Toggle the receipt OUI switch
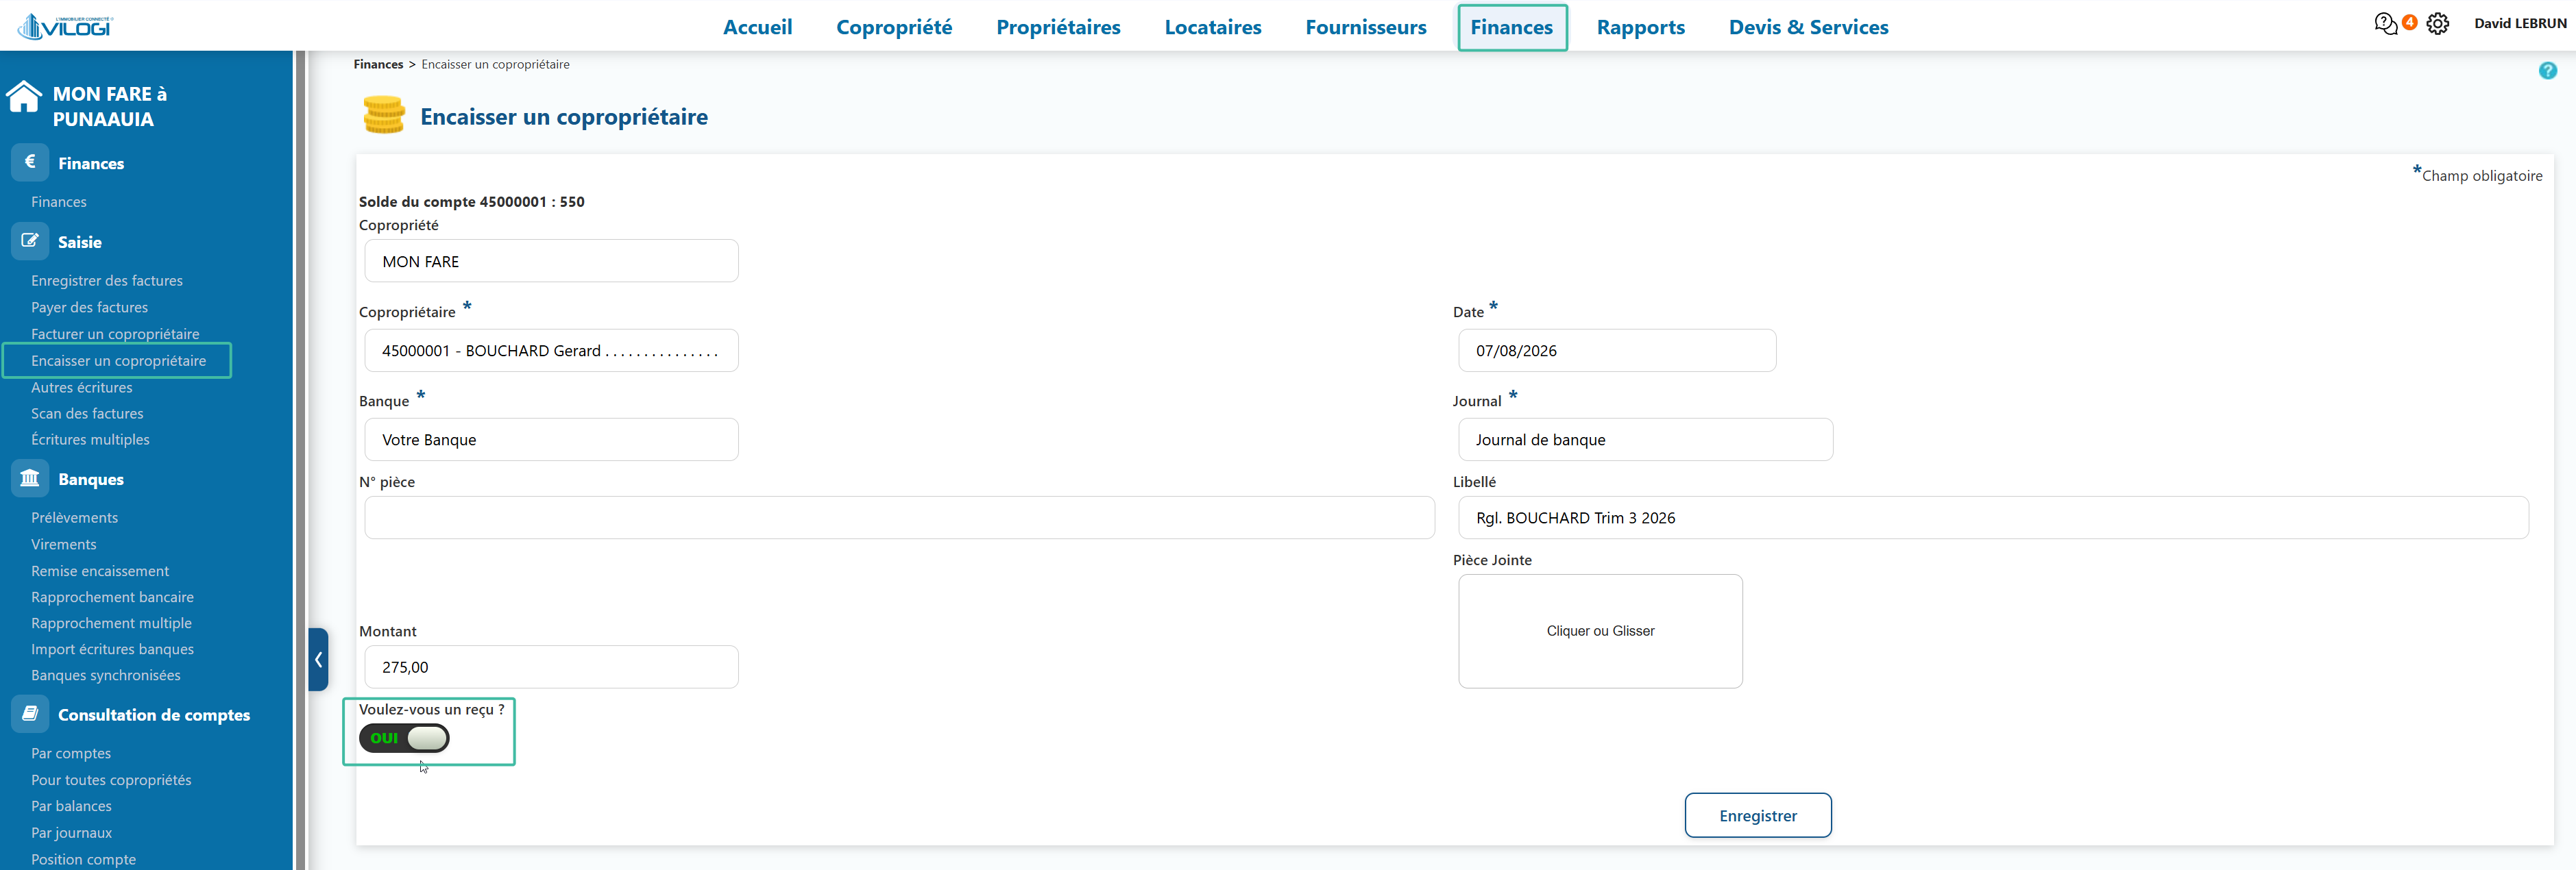Screen dimensions: 2576x870 click(x=404, y=738)
